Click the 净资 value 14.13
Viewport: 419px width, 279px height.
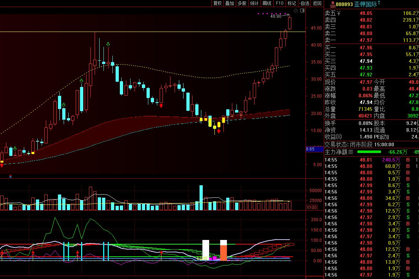tap(366, 130)
